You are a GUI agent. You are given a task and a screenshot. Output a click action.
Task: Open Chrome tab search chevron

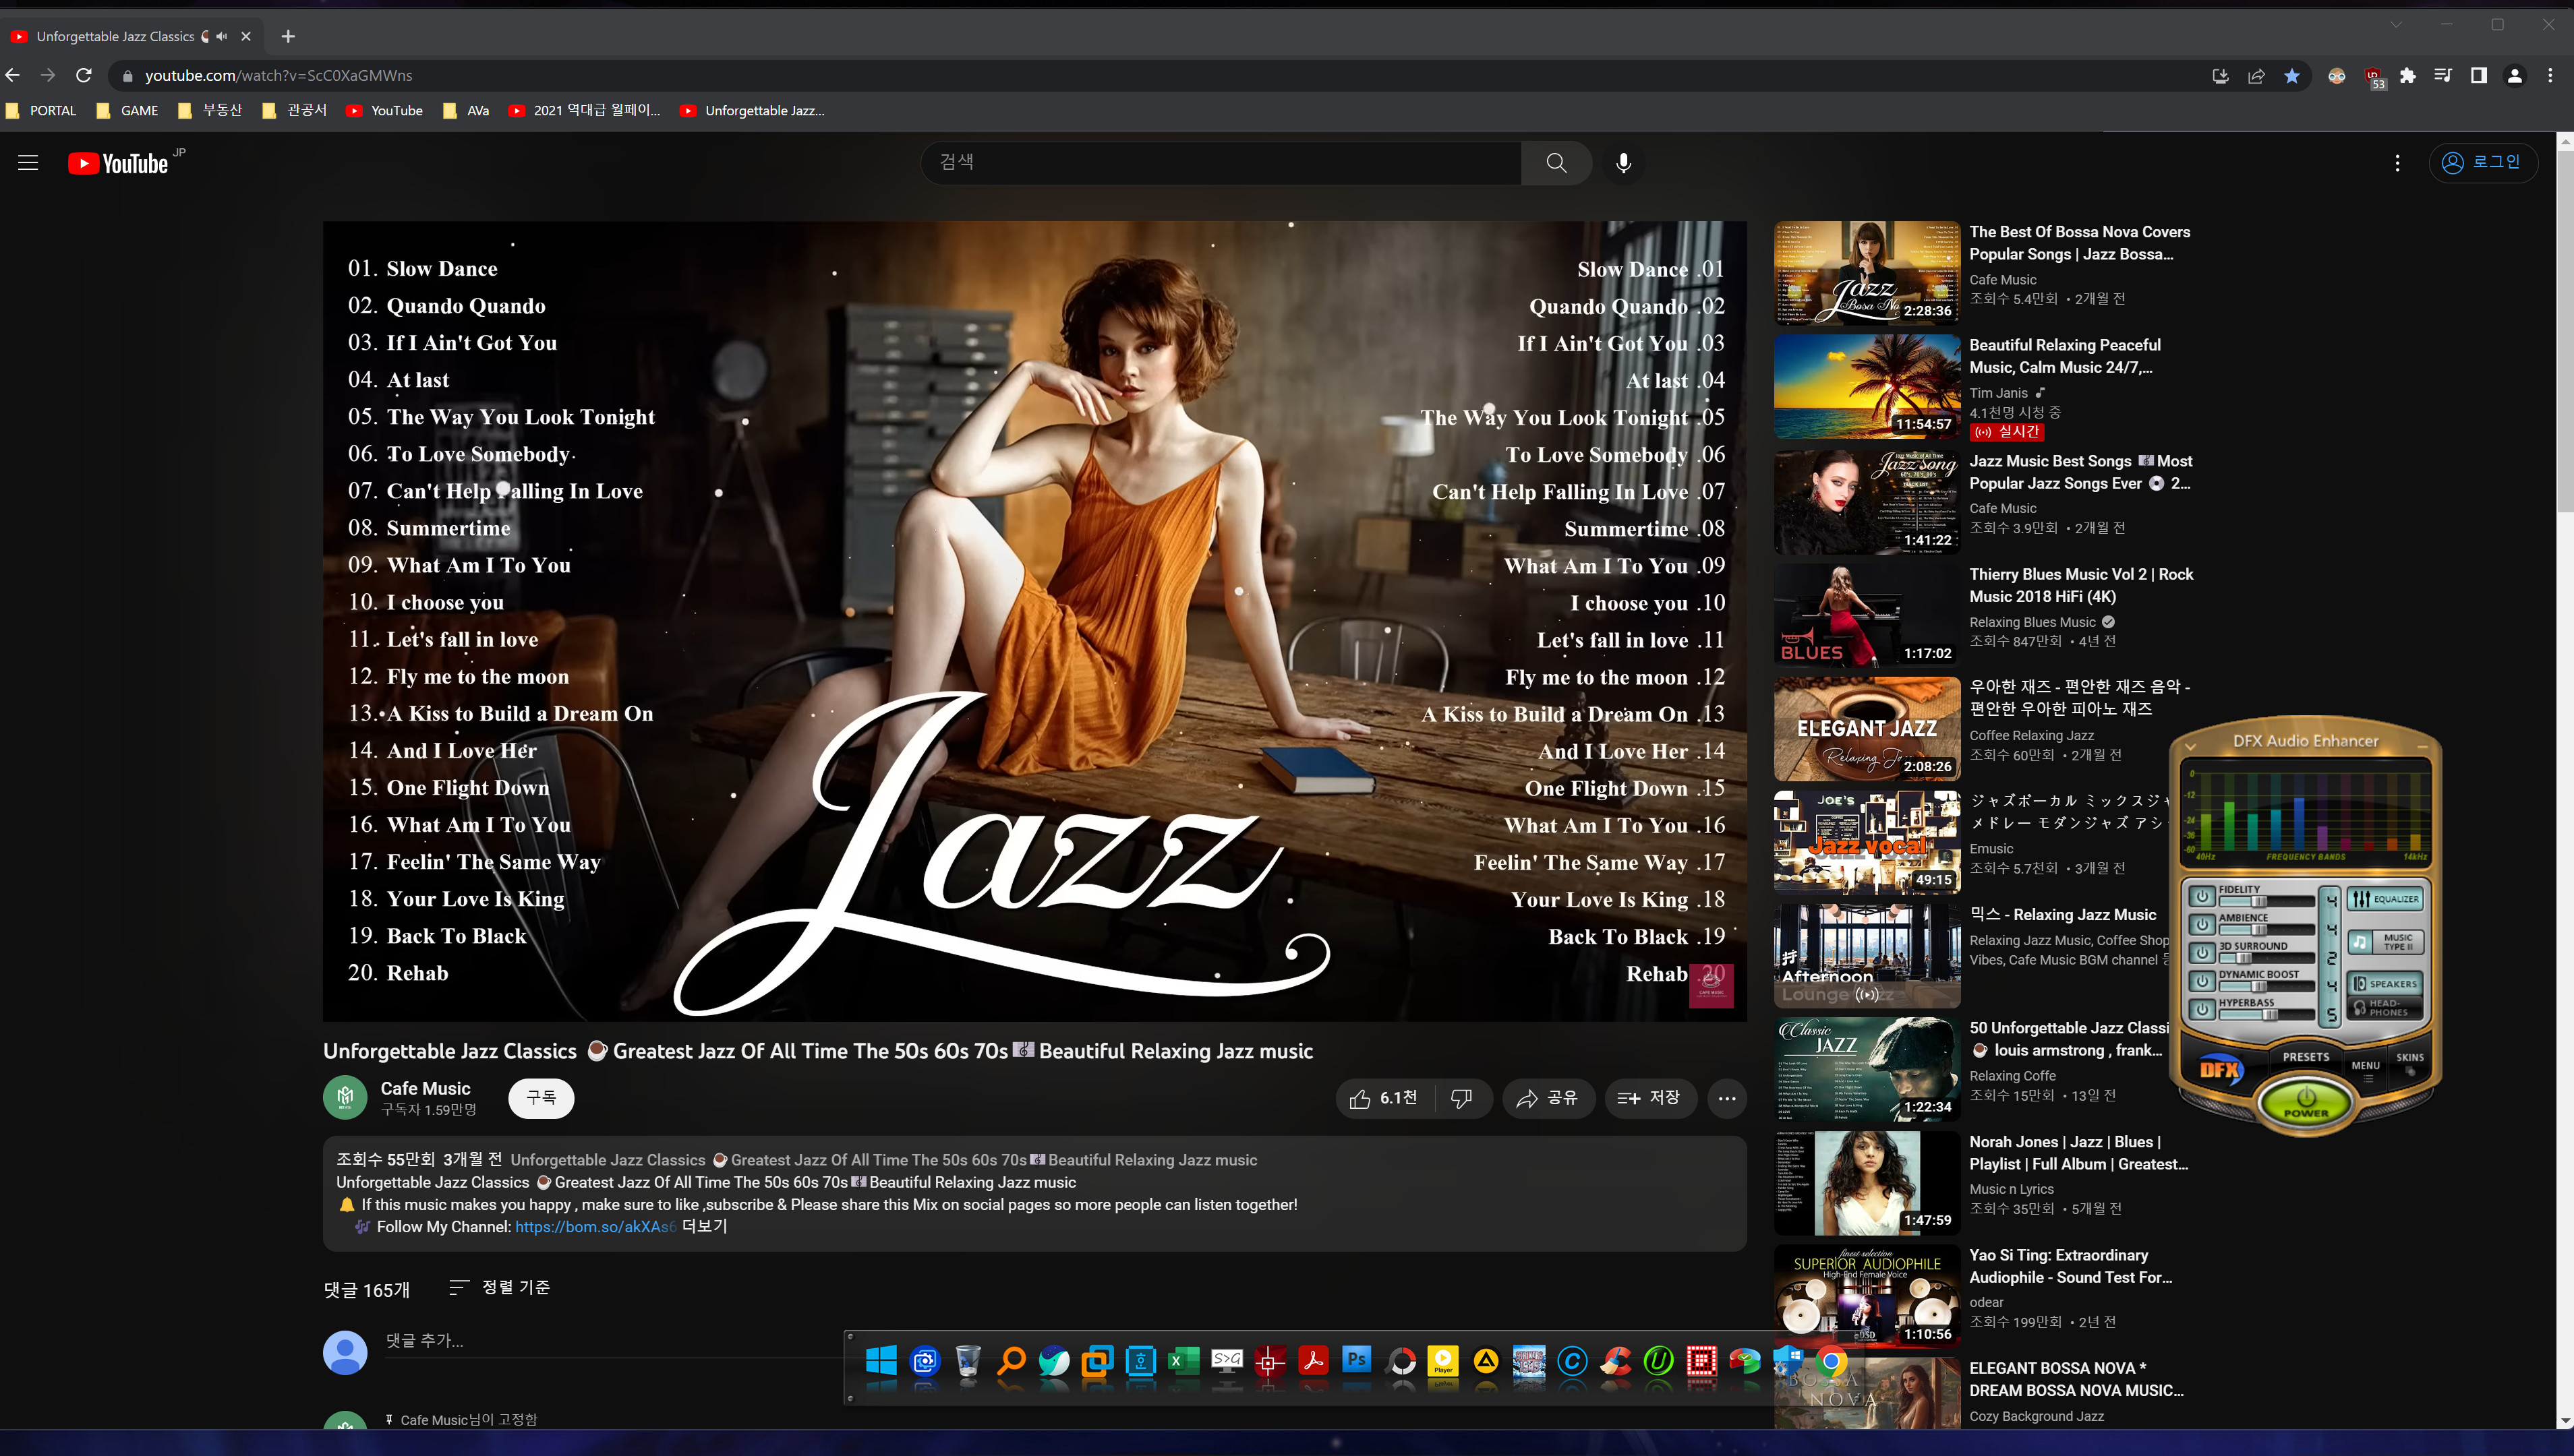coord(2396,25)
